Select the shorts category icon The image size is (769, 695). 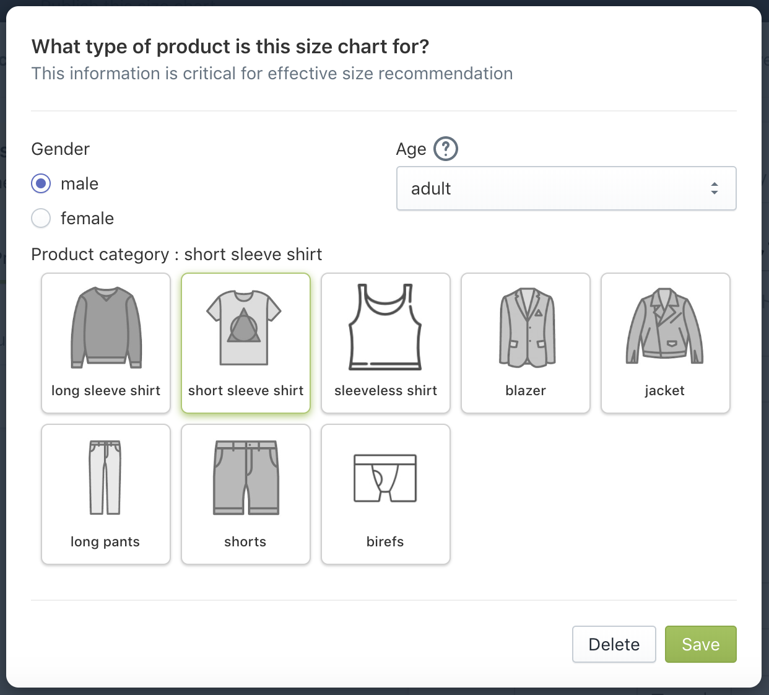(245, 494)
